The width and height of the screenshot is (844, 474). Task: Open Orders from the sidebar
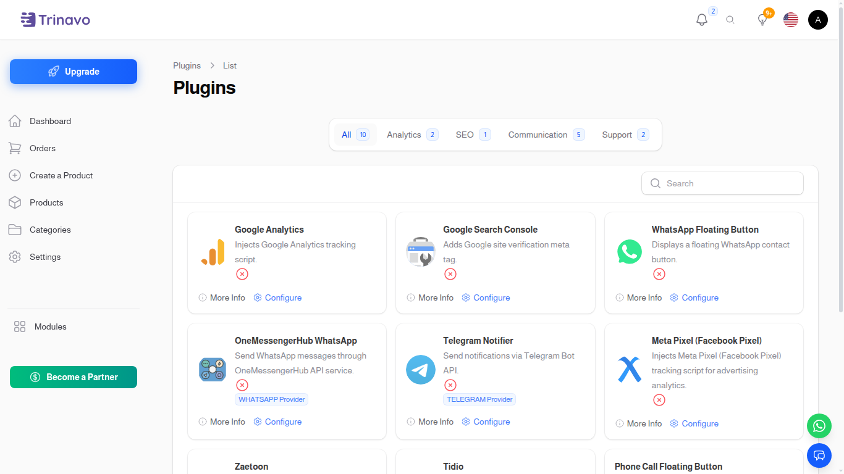(x=74, y=148)
